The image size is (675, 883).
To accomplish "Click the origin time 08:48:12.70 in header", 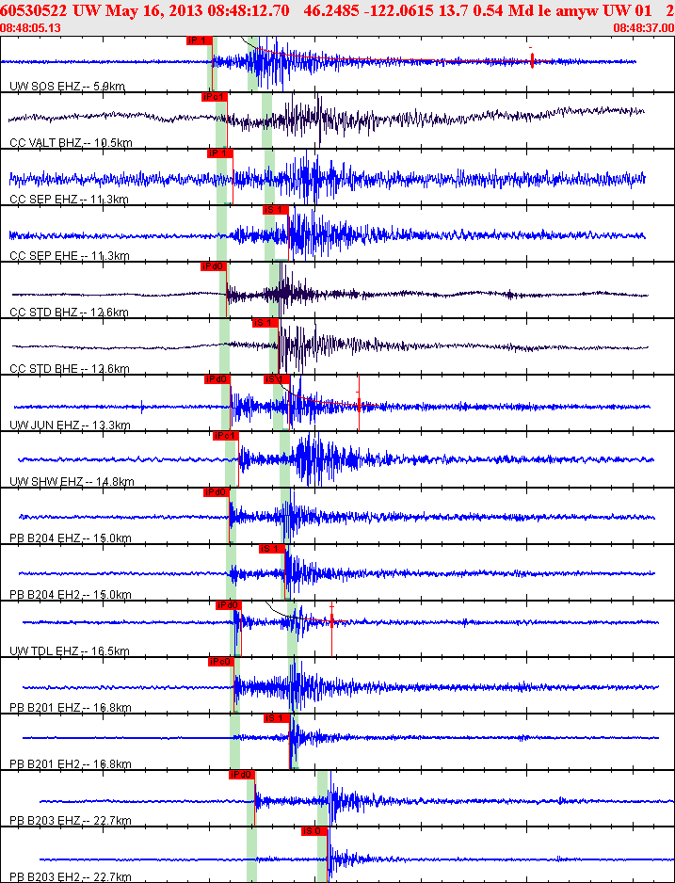I will pos(248,10).
